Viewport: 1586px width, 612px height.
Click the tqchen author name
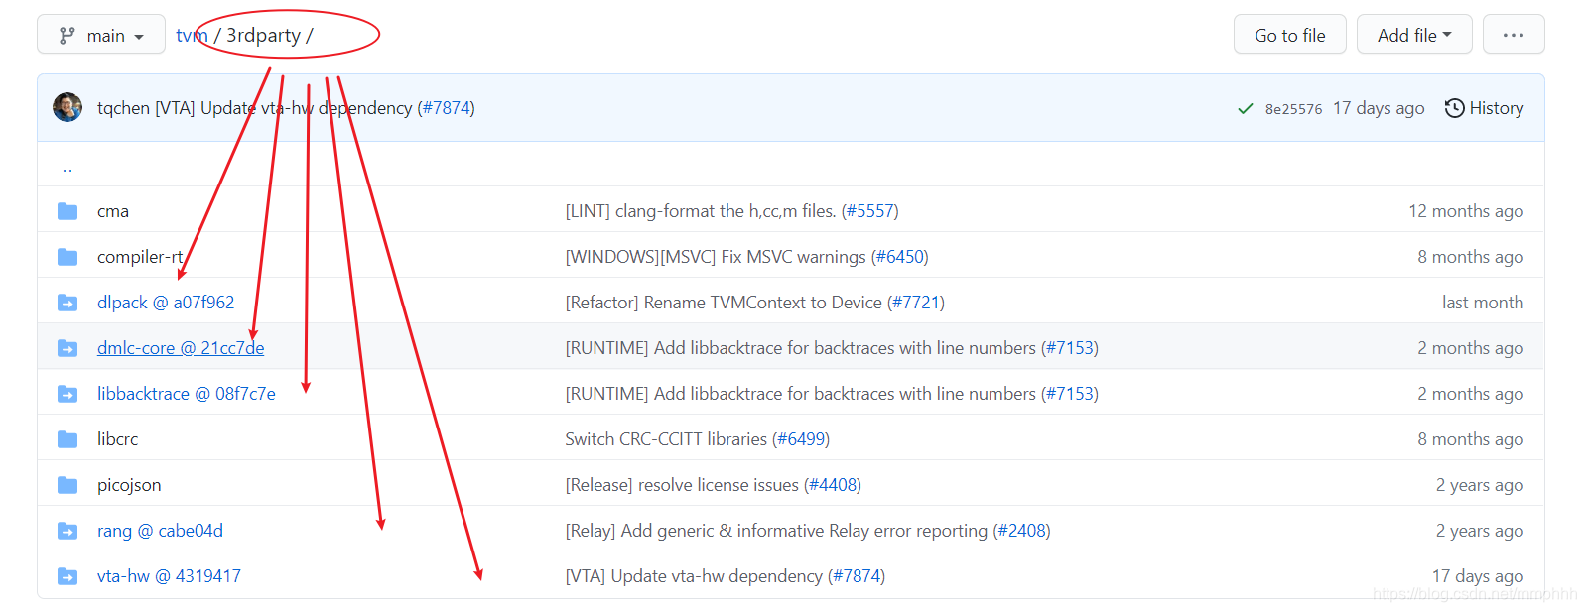[x=123, y=108]
